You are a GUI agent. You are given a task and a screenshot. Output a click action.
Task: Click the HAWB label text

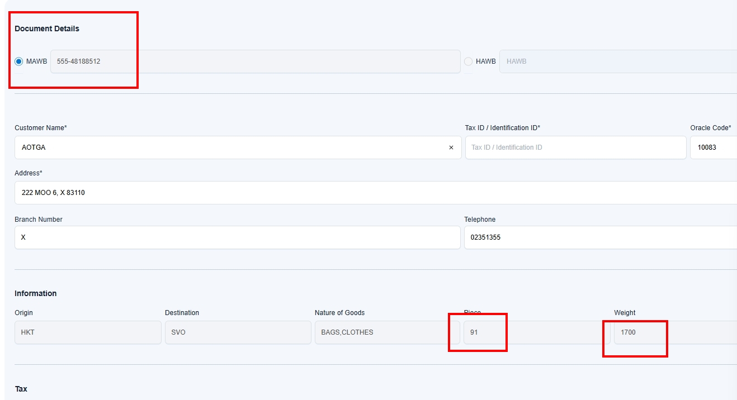(485, 61)
